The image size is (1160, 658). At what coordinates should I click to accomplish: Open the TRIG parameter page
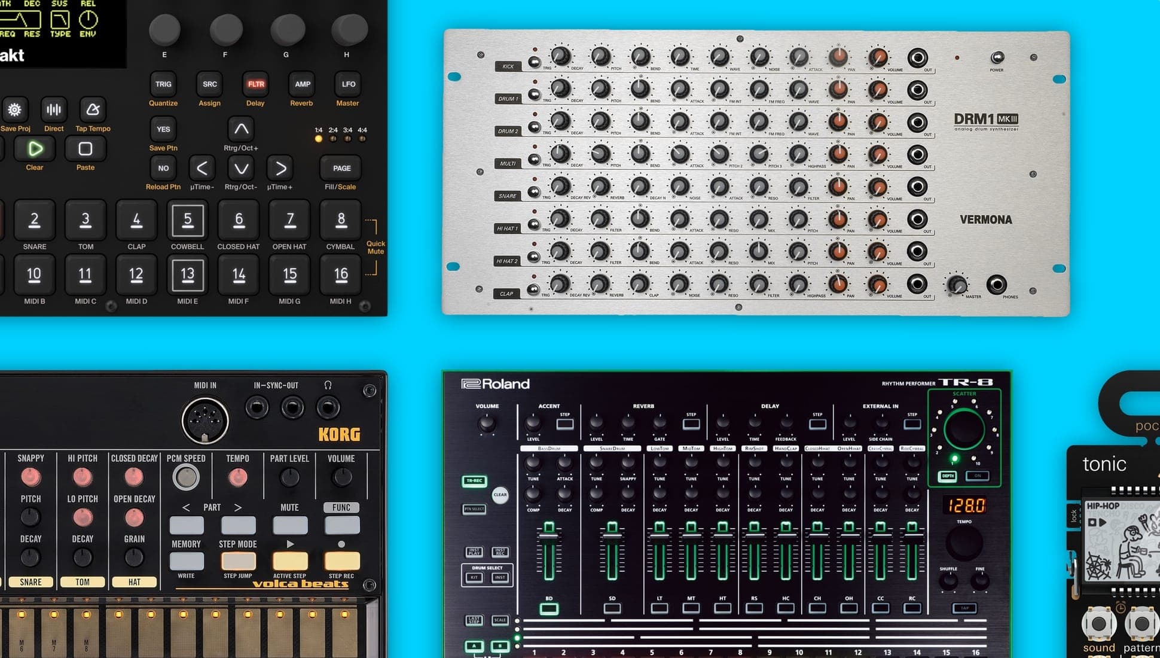coord(163,84)
